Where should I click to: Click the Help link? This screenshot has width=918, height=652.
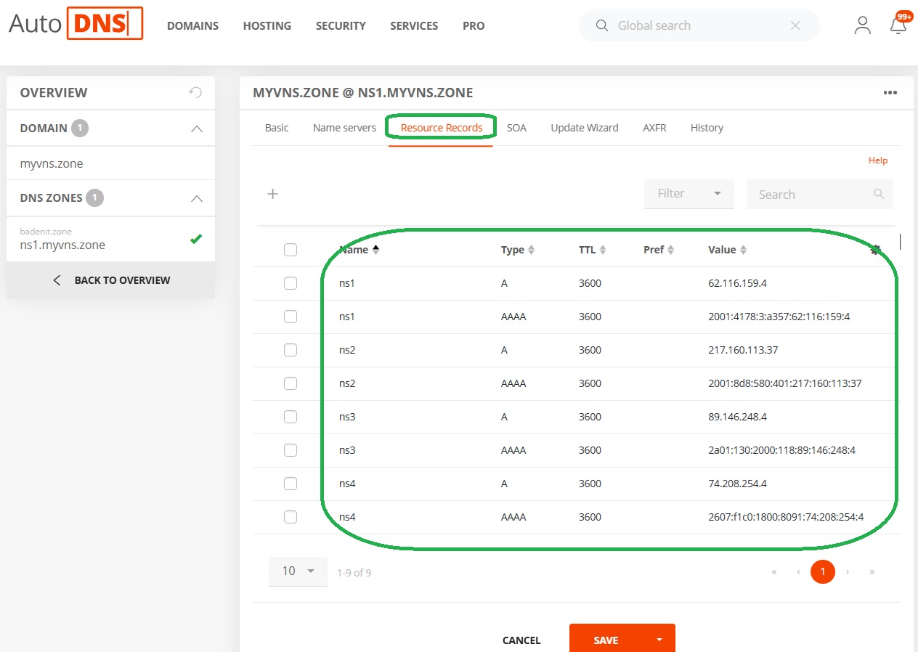click(878, 160)
